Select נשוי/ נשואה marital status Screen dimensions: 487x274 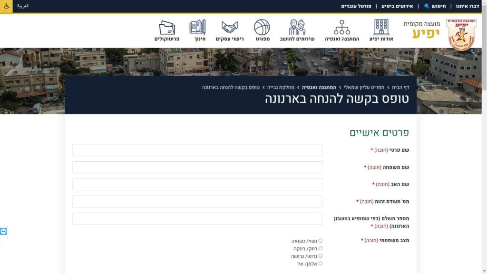pyautogui.click(x=321, y=241)
